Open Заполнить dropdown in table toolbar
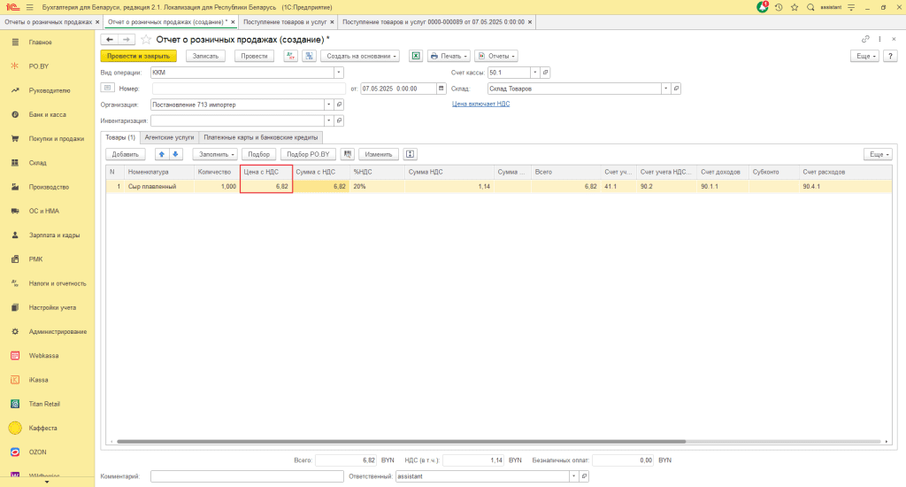 coord(216,154)
